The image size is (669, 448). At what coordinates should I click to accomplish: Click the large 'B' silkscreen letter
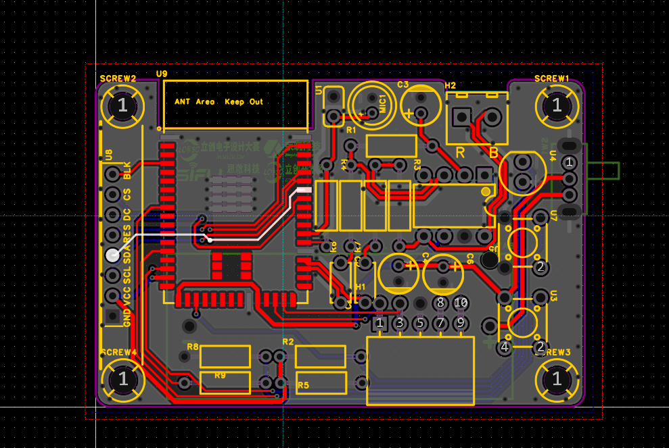494,152
